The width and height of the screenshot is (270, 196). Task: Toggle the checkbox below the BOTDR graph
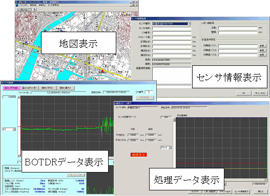click(19, 162)
